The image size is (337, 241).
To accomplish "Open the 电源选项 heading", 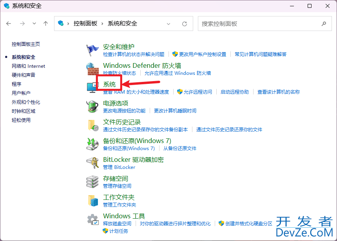I will coord(116,103).
